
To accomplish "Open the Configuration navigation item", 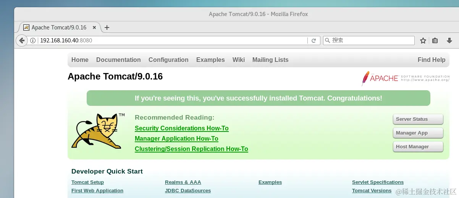I will 168,60.
